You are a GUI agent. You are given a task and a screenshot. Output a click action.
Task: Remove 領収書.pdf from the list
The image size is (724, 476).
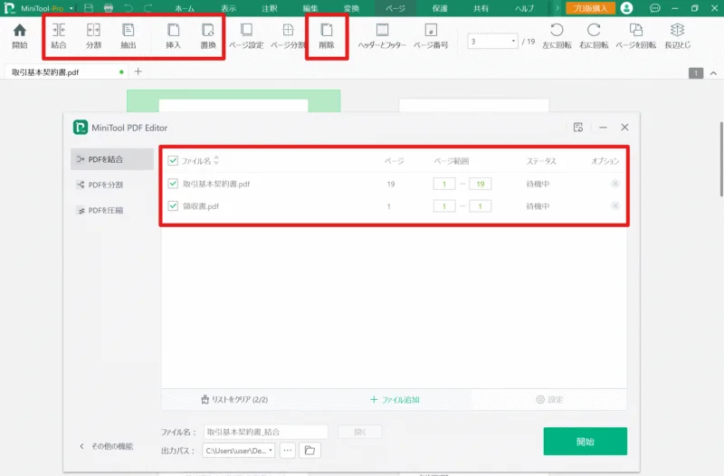coord(615,206)
